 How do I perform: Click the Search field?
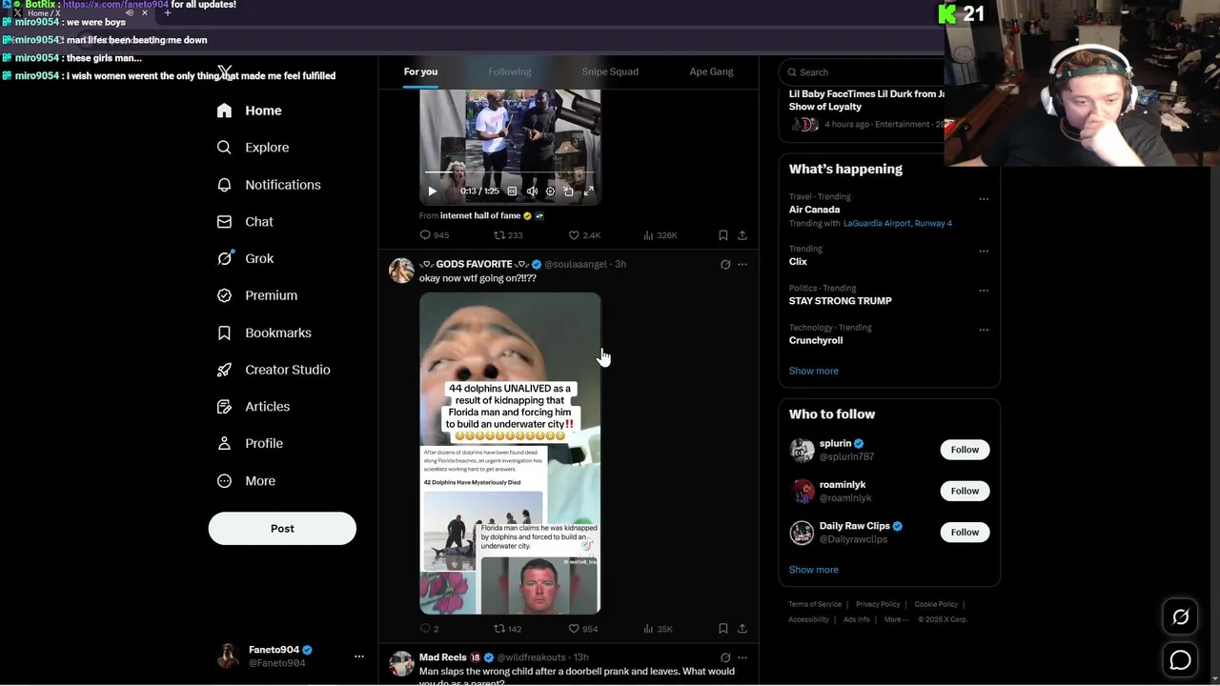(x=863, y=72)
